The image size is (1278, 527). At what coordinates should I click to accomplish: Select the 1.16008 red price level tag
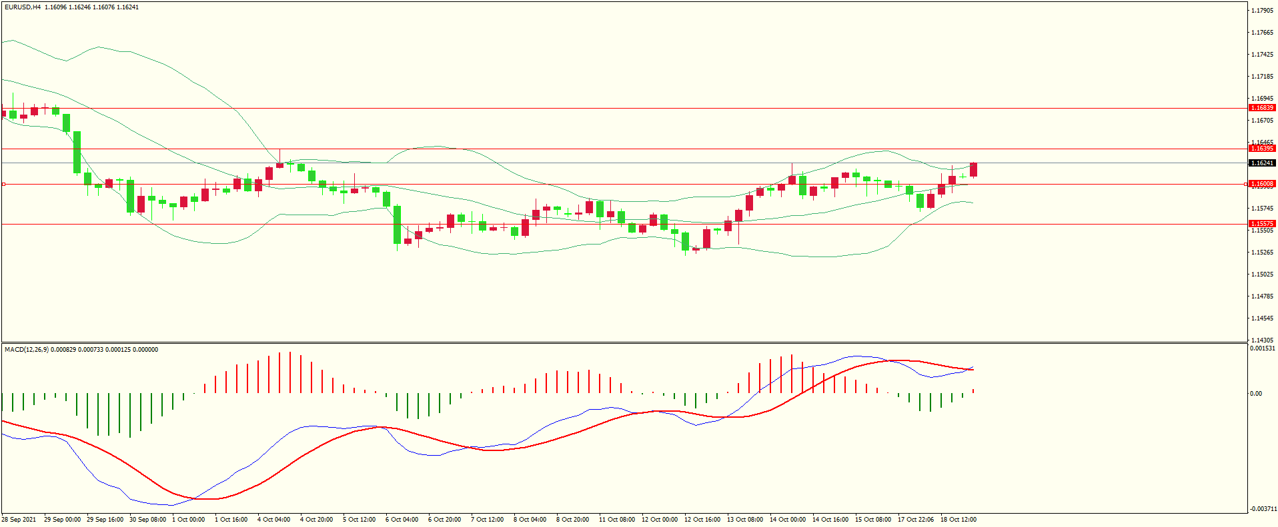coord(1261,184)
